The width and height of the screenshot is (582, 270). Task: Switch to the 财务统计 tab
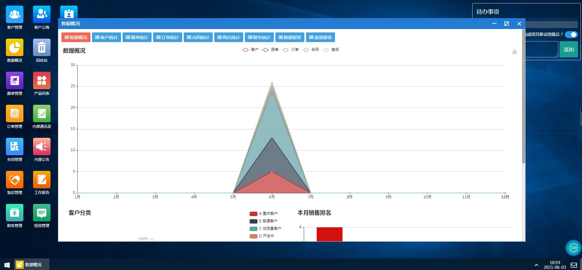click(259, 37)
